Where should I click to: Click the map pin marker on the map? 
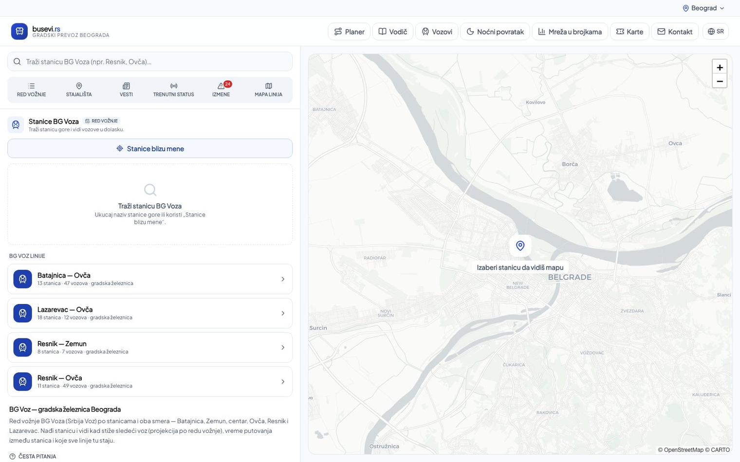[x=520, y=246]
